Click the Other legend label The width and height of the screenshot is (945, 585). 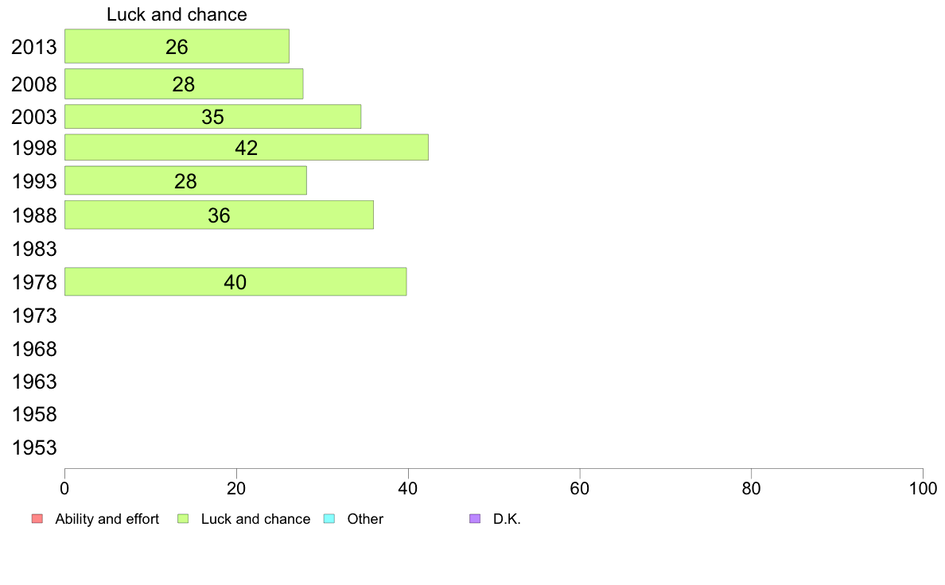point(365,519)
